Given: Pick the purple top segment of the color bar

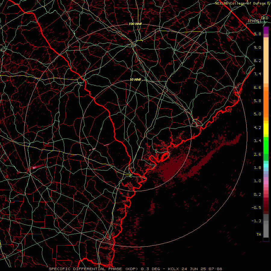Looking at the screenshot, I should click(x=266, y=30).
